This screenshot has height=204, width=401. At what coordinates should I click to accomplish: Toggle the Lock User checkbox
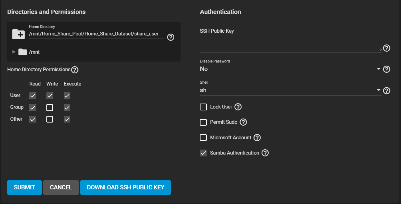tap(203, 107)
